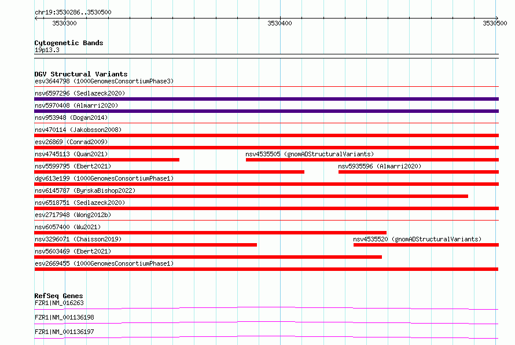Screen dimensions: 515x345
Task: Open nsv4535505 (gnomADStructuralVariants) label
Action: [310, 154]
